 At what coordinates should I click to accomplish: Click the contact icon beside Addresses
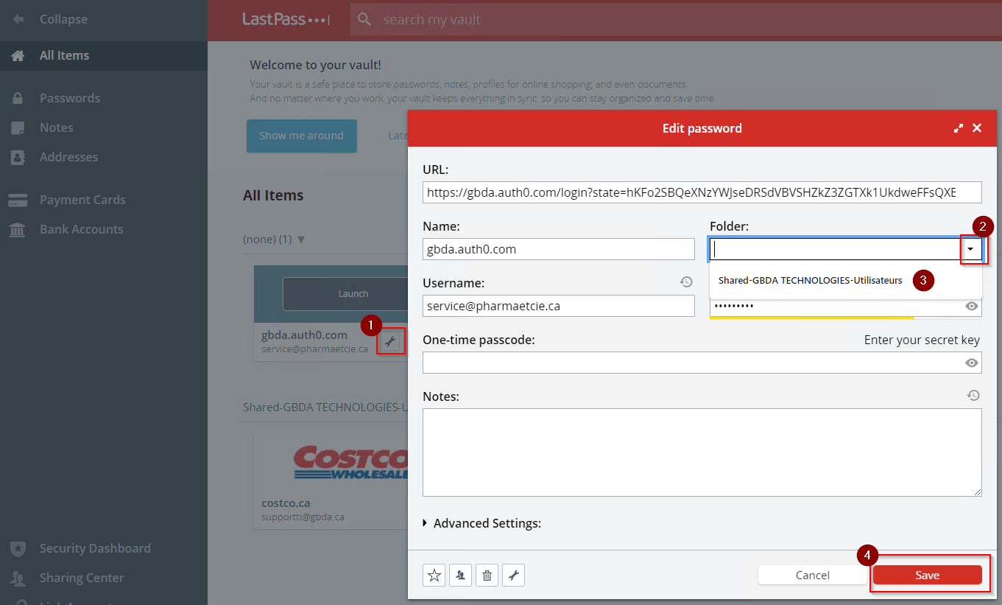click(x=18, y=157)
